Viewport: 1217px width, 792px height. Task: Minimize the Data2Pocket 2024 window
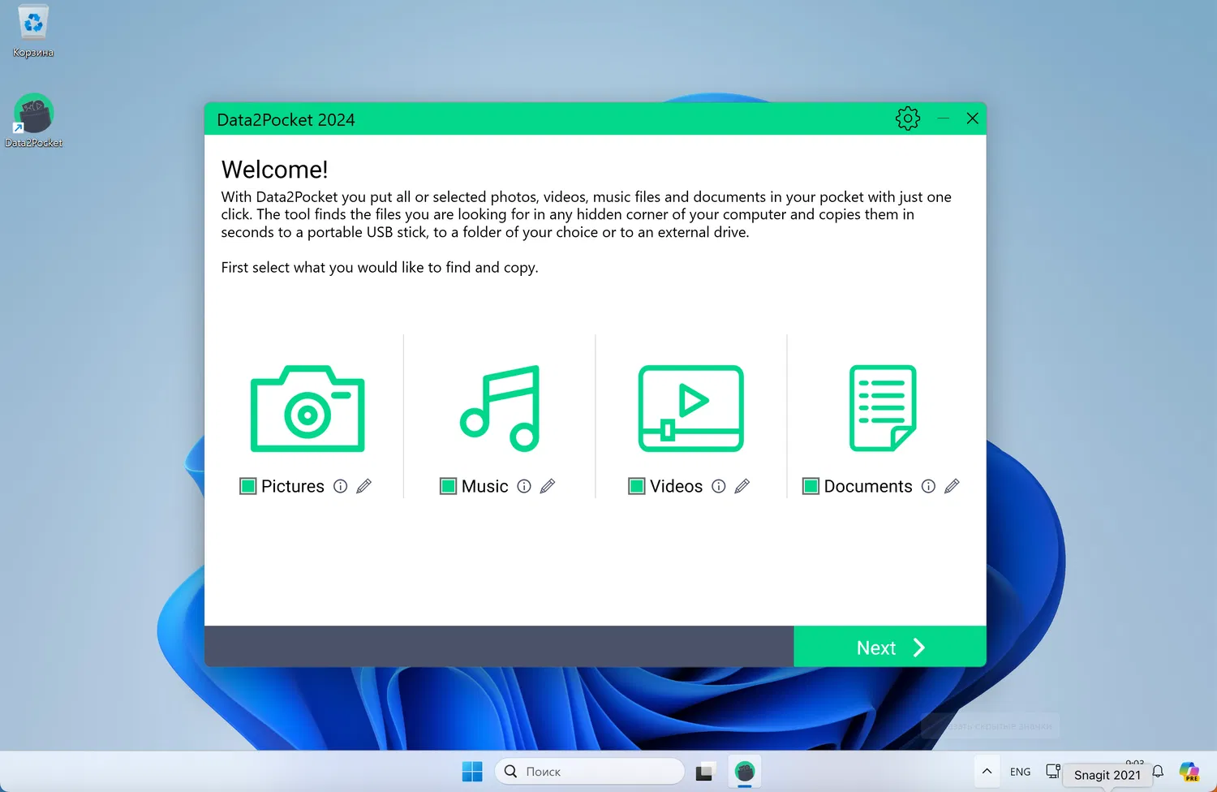[x=944, y=118]
